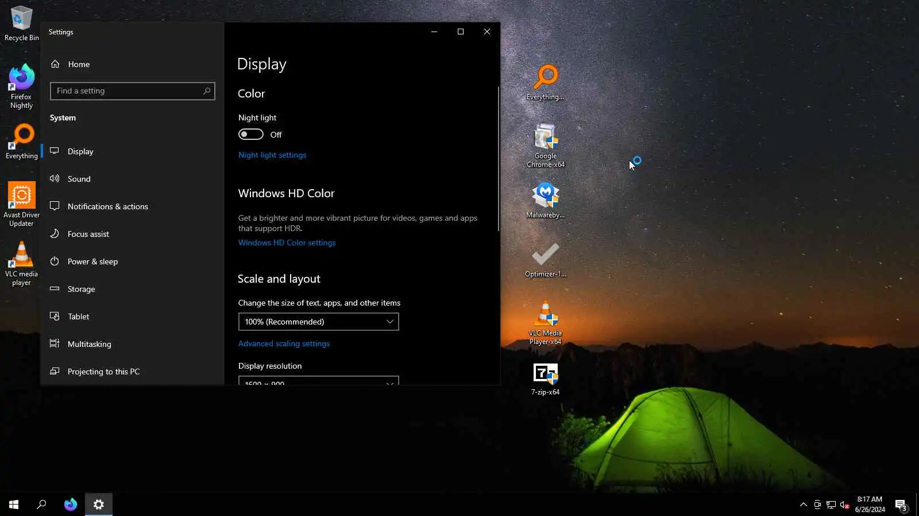Open taskbar search magnifier
Image resolution: width=919 pixels, height=516 pixels.
point(41,505)
